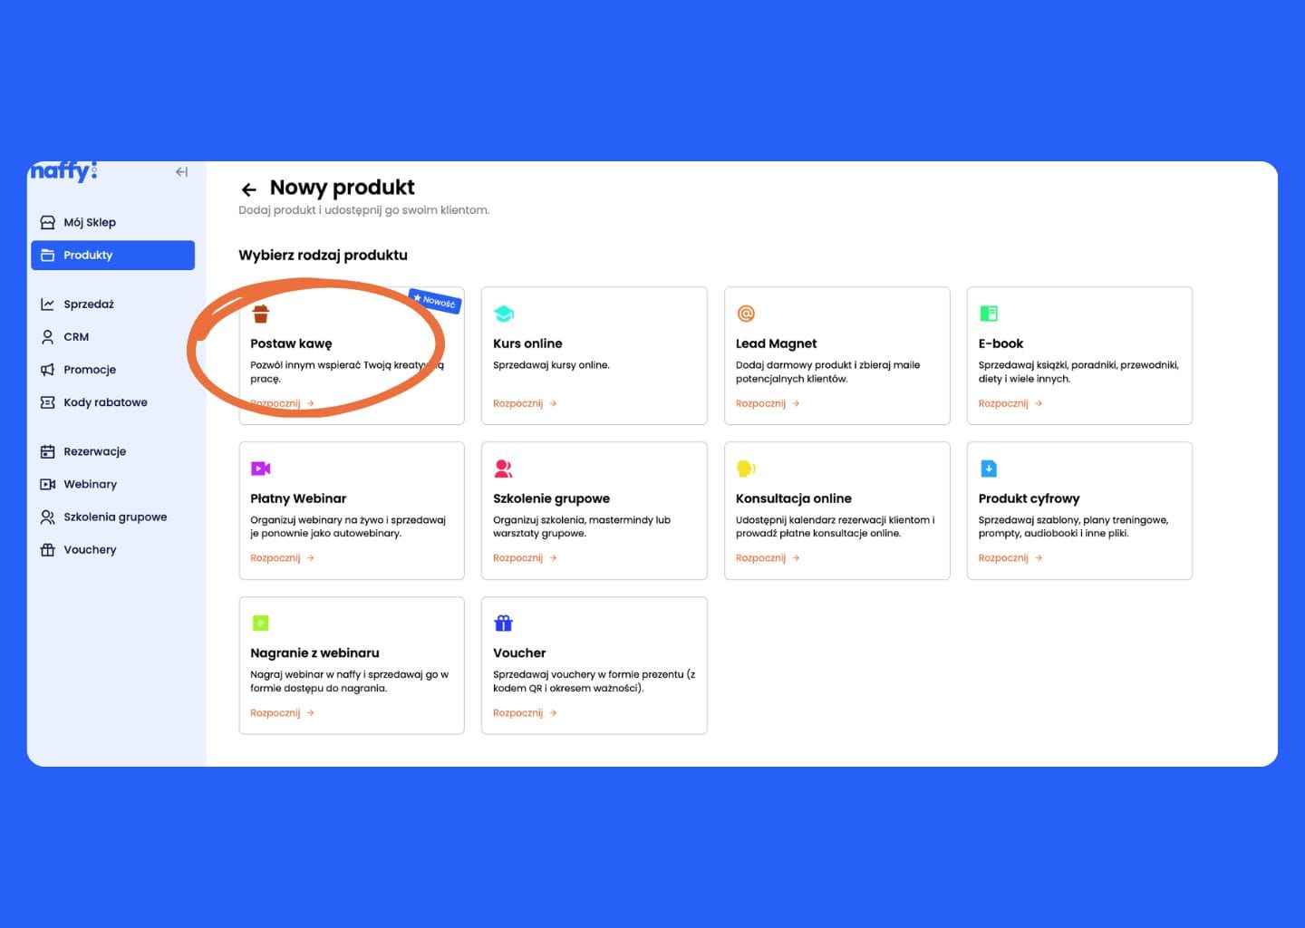Viewport: 1305px width, 928px height.
Task: Click the naffy logo
Action: (x=63, y=170)
